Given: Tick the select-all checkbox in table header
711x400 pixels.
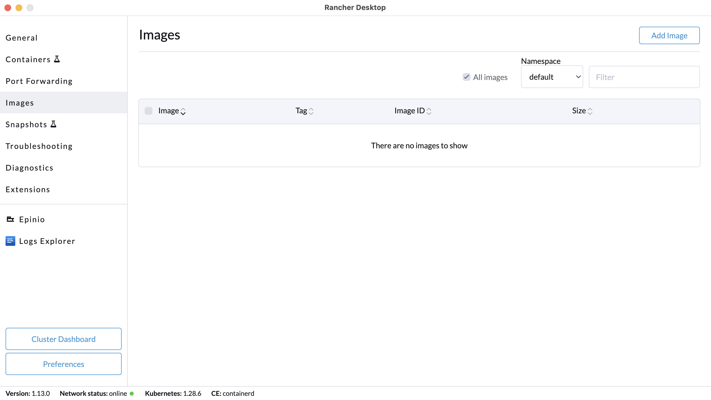Looking at the screenshot, I should point(149,111).
